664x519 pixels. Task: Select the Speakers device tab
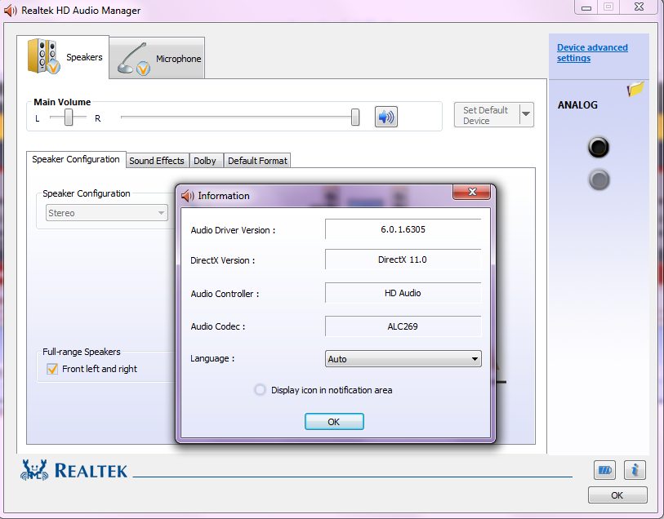(x=66, y=57)
